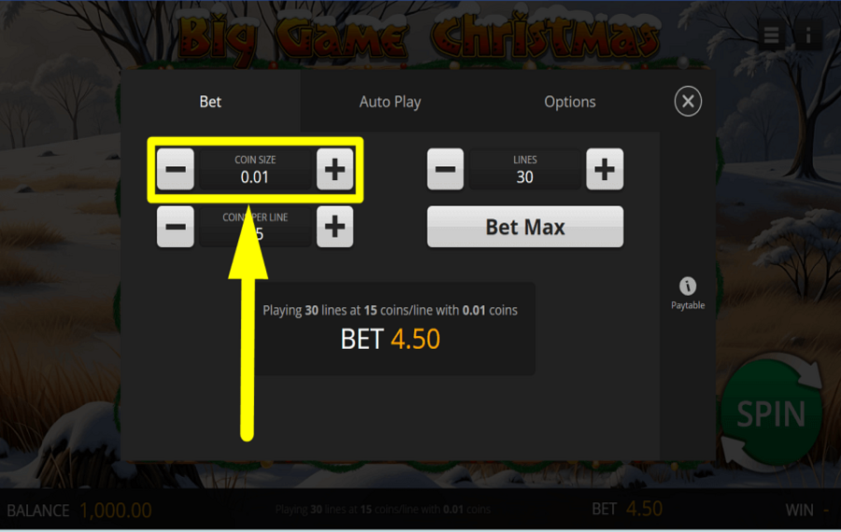Reduce lines count with minus button
This screenshot has width=841, height=532.
pyautogui.click(x=445, y=169)
